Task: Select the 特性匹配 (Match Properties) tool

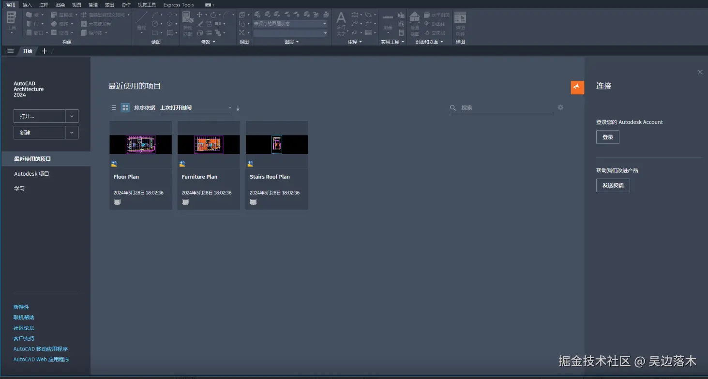Action: click(188, 24)
